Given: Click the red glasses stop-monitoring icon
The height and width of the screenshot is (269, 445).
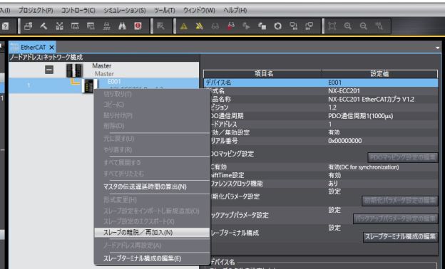Looking at the screenshot, I should (231, 26).
